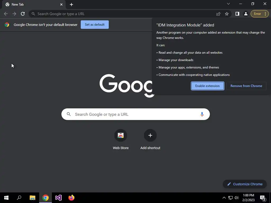Open Customize Chrome
271x203 pixels.
[245, 184]
